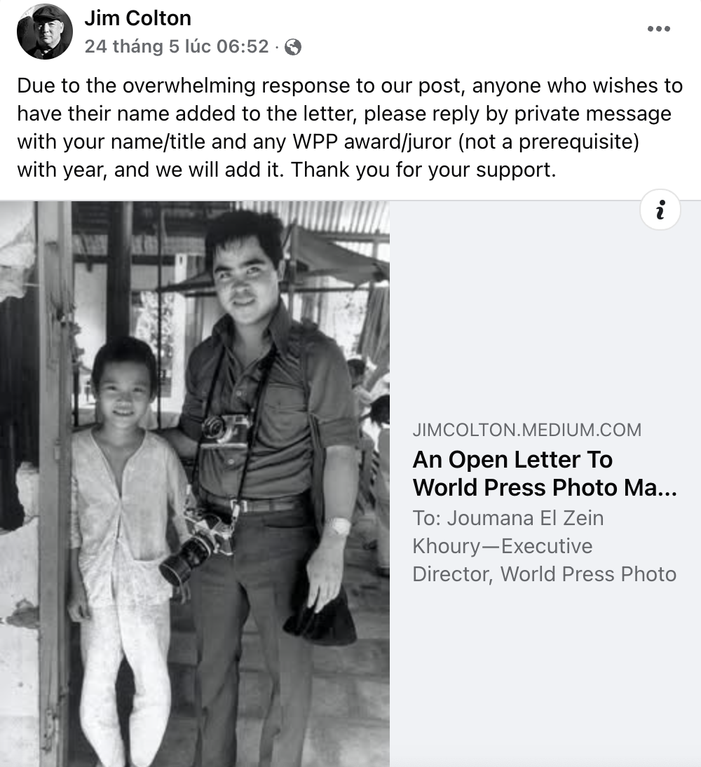Click the "Director, World Press Photo" text line
This screenshot has width=701, height=767.
click(544, 574)
